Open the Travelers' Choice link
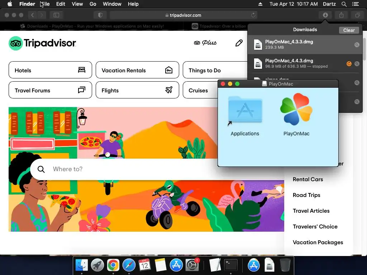 pos(315,227)
